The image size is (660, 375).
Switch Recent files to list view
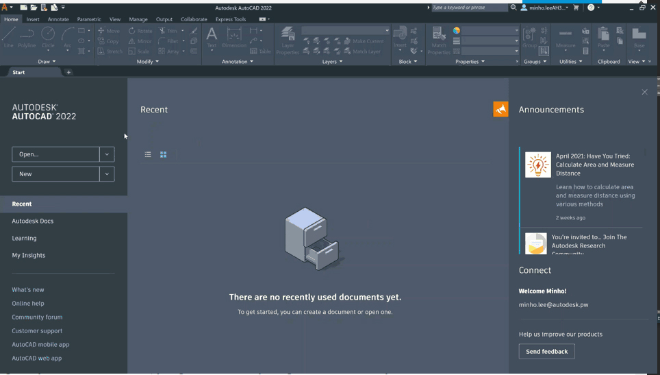pyautogui.click(x=148, y=155)
